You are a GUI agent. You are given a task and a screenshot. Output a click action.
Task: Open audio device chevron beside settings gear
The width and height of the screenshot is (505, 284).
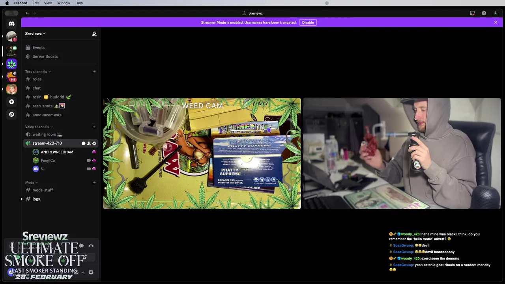click(x=82, y=272)
